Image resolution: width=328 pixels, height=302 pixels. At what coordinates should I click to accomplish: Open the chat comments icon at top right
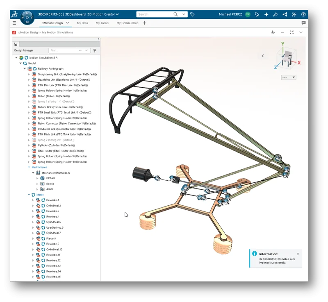click(303, 23)
